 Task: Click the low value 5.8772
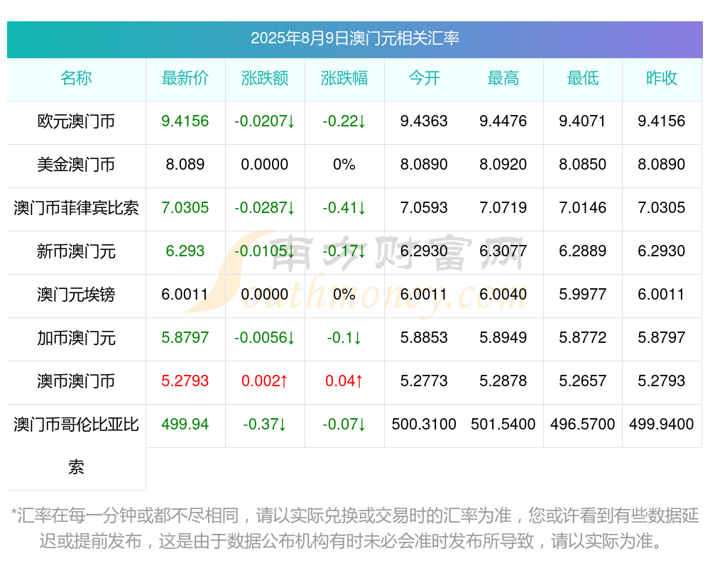click(583, 337)
